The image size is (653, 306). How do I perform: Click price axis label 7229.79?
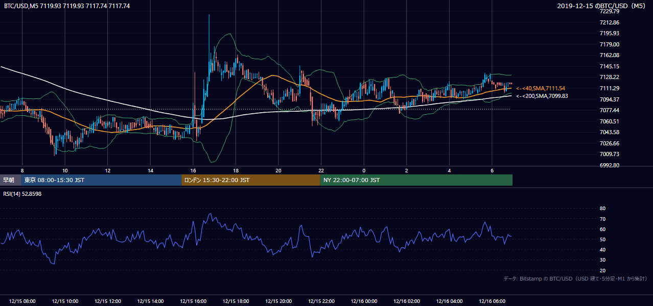610,11
